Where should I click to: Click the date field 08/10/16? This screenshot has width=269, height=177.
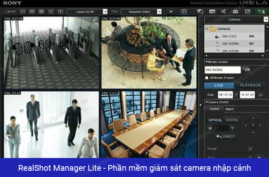click(x=226, y=95)
